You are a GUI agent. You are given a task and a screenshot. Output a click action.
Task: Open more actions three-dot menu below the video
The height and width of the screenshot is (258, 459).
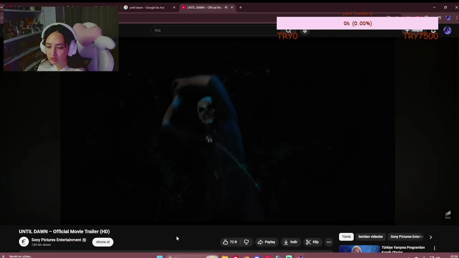click(329, 242)
